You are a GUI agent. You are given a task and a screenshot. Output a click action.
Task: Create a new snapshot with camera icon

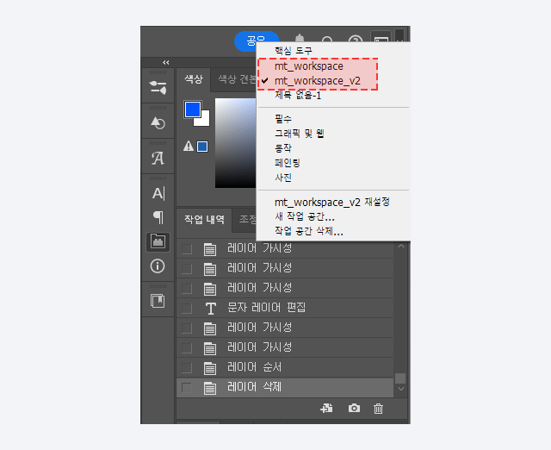coord(354,408)
